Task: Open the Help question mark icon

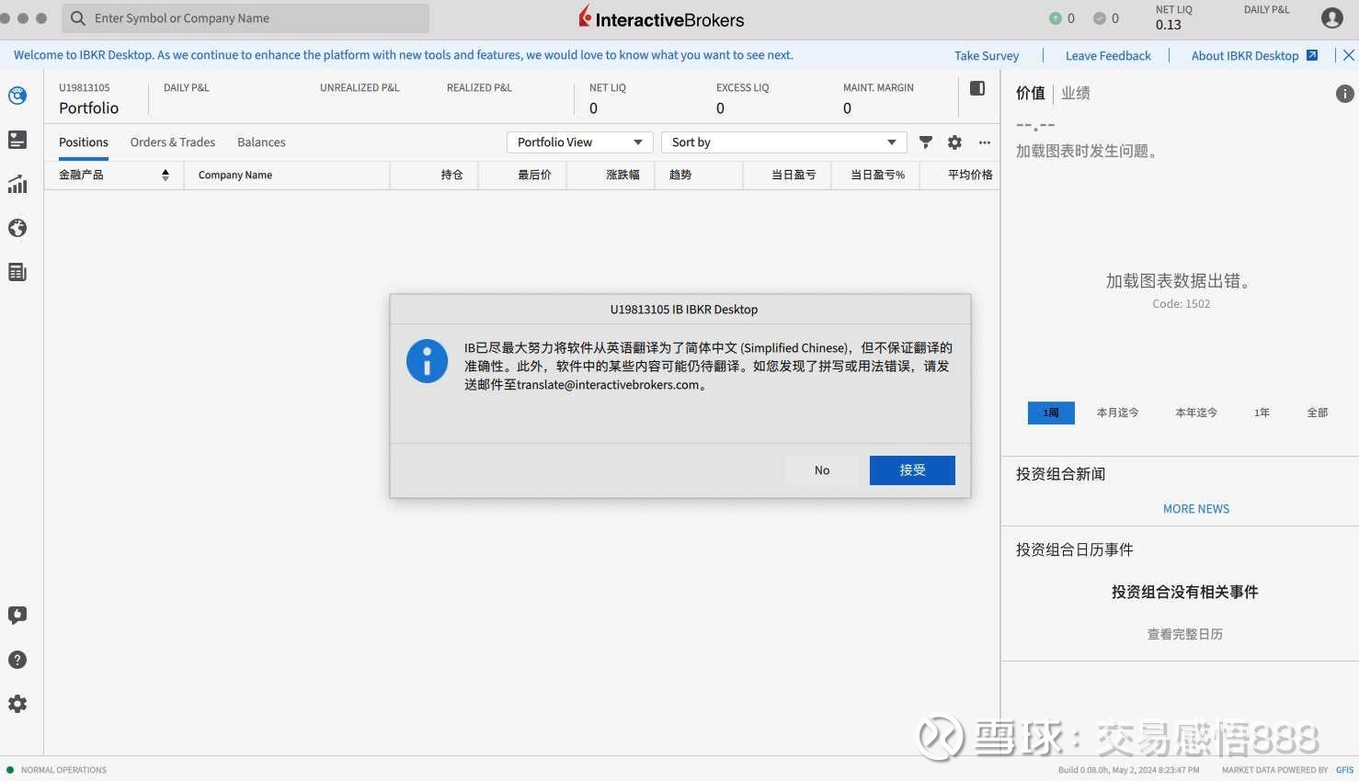Action: 17,659
